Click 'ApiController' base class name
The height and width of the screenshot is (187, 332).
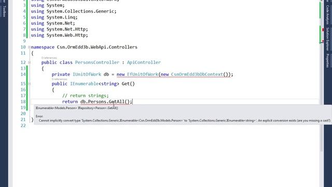pyautogui.click(x=144, y=62)
